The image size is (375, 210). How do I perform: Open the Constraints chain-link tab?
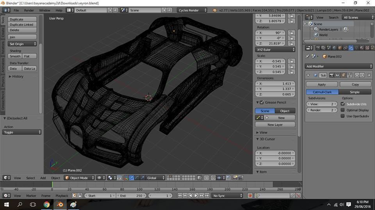[x=345, y=48]
